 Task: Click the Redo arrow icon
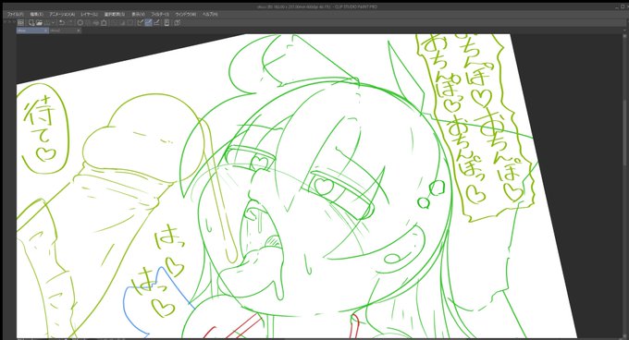(x=70, y=23)
